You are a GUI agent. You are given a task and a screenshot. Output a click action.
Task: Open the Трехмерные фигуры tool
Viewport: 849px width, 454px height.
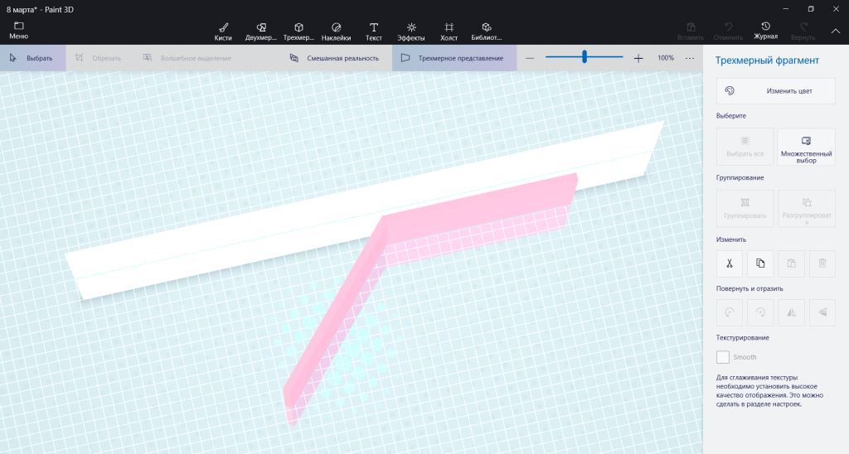[x=298, y=31]
